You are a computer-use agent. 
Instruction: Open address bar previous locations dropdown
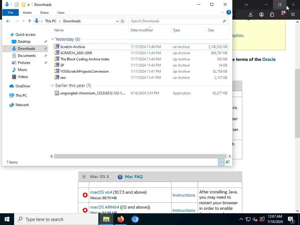coord(117,21)
